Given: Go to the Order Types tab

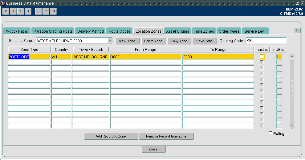Looking at the screenshot, I should (229, 31).
